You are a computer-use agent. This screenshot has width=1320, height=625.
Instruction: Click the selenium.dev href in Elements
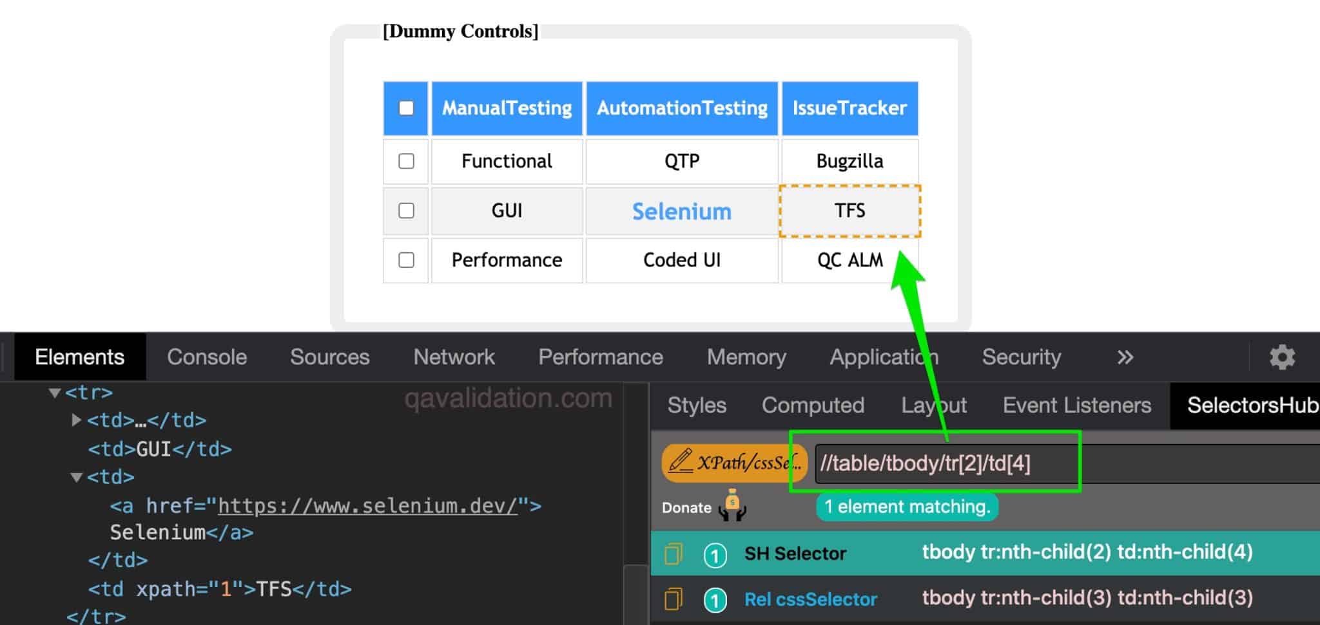(x=367, y=506)
